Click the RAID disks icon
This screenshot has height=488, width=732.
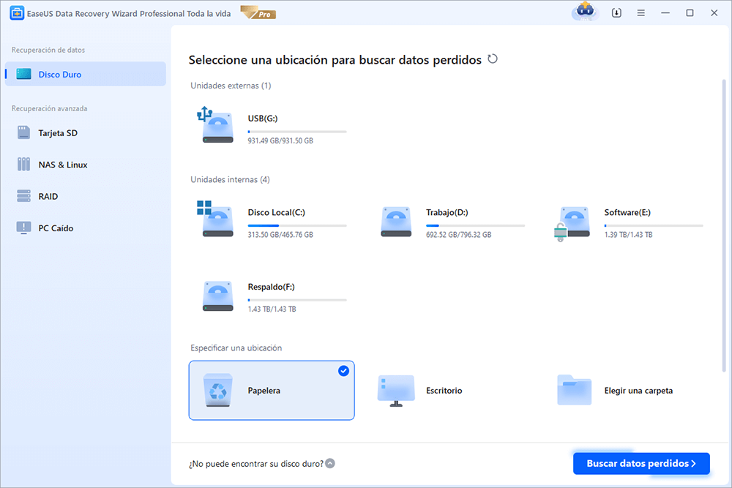(24, 196)
